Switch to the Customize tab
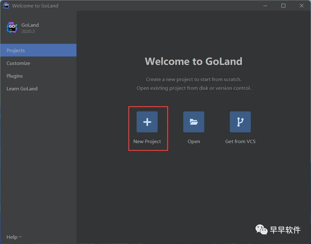311x244 pixels. tap(38, 63)
